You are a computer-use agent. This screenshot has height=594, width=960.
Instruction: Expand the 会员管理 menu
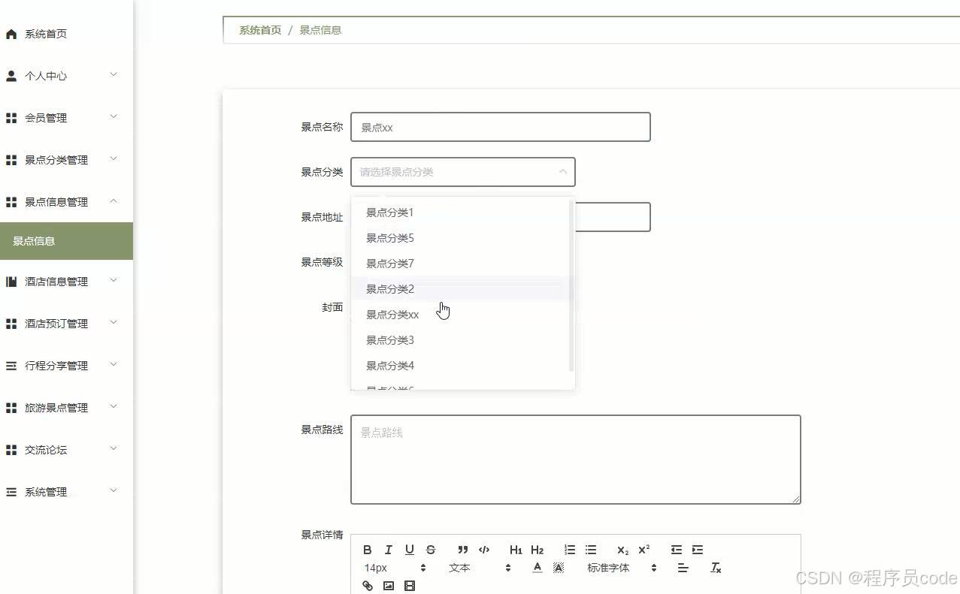pyautogui.click(x=114, y=116)
